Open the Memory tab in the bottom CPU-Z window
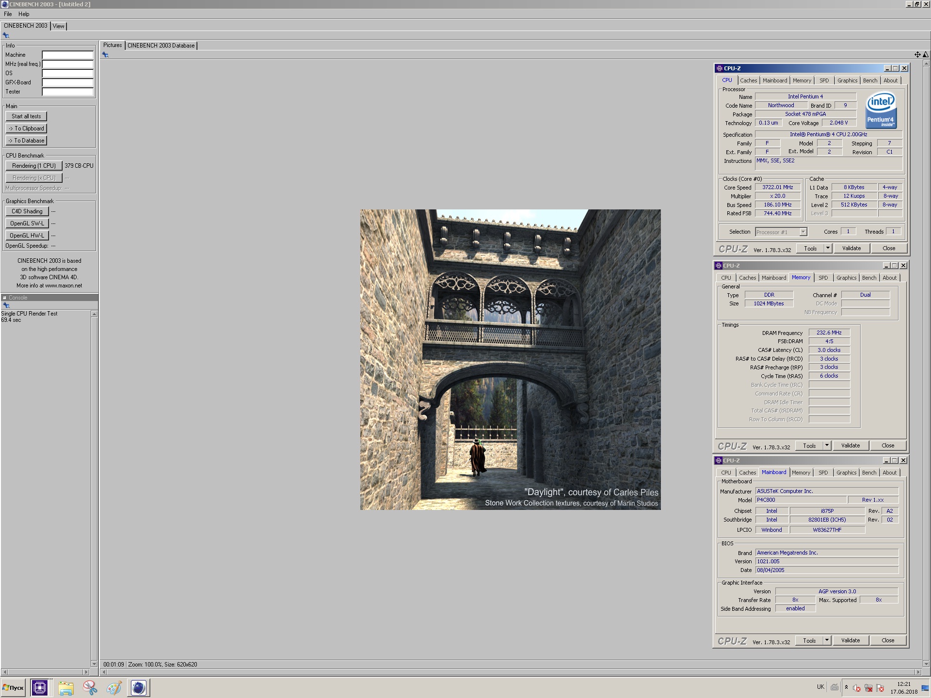This screenshot has width=931, height=698. pos(801,473)
